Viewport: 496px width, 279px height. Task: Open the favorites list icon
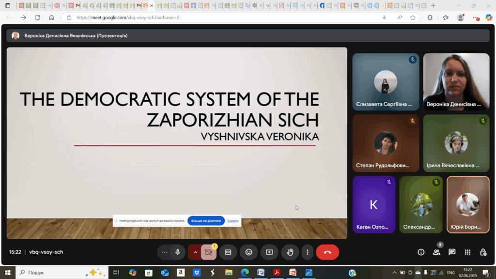[x=446, y=17]
